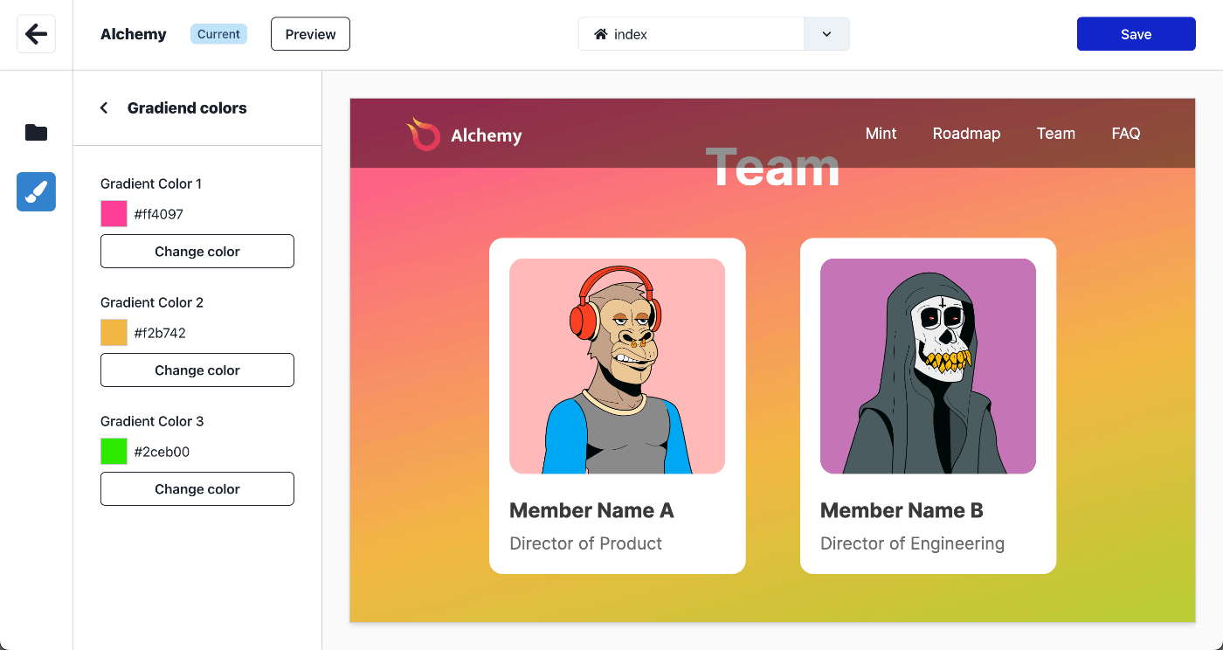Click the #f2b742 hex value text
This screenshot has height=650, width=1223.
click(160, 333)
